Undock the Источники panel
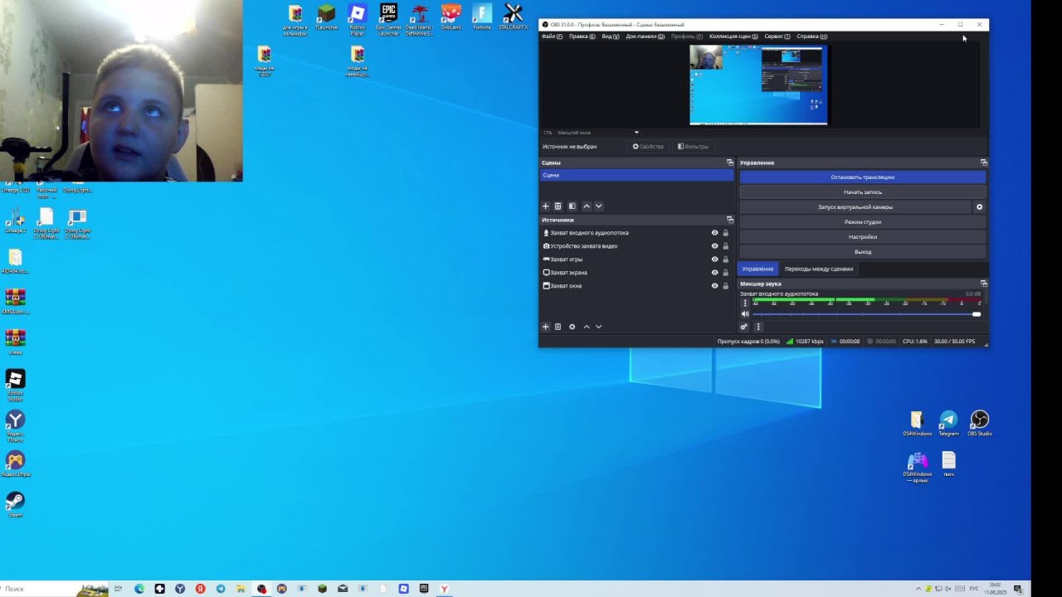Image resolution: width=1062 pixels, height=597 pixels. point(730,220)
